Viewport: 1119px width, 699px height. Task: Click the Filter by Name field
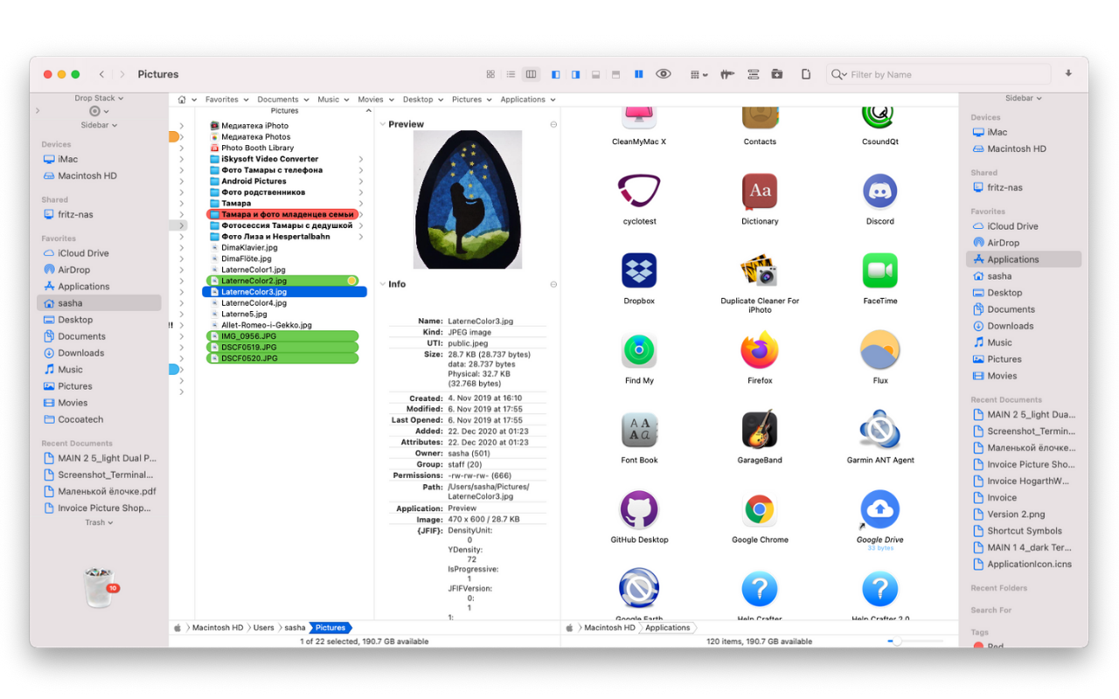[x=944, y=74]
